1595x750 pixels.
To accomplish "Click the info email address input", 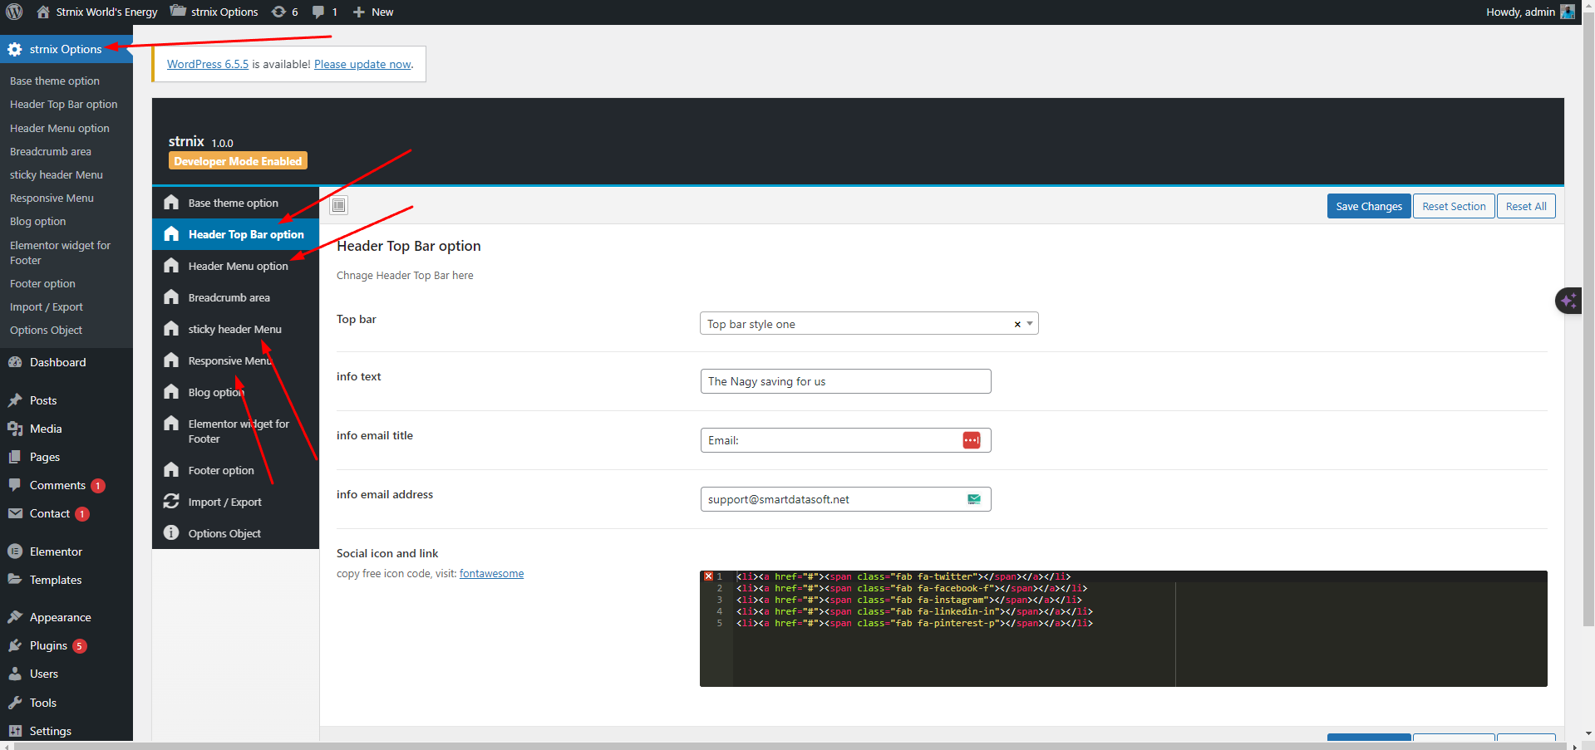I will [845, 499].
